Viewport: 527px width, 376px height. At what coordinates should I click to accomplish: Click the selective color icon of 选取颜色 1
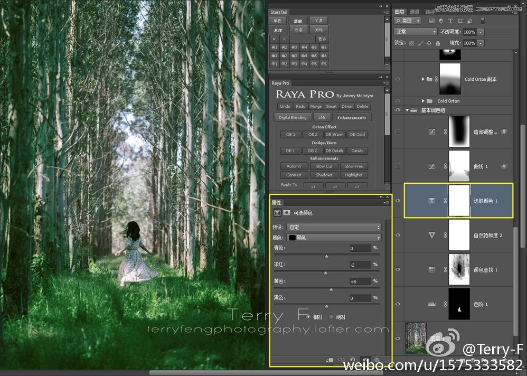click(432, 201)
